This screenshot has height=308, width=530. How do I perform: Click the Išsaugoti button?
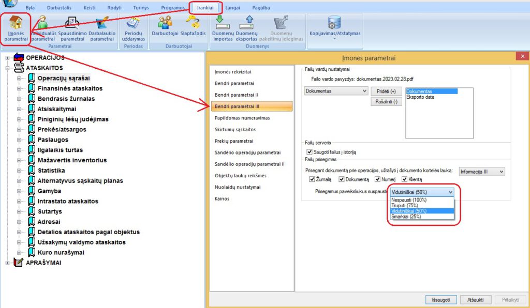click(x=440, y=299)
